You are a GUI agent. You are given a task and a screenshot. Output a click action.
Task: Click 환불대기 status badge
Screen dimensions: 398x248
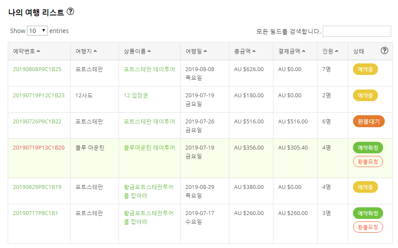point(368,122)
